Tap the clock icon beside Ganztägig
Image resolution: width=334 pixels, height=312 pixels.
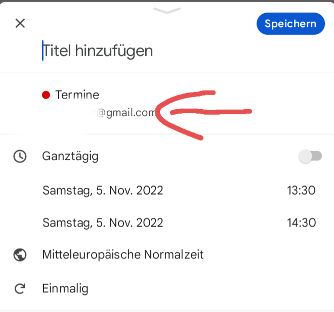tap(20, 156)
